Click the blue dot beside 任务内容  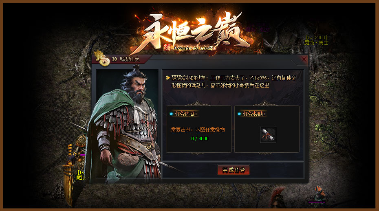pyautogui.click(x=172, y=114)
